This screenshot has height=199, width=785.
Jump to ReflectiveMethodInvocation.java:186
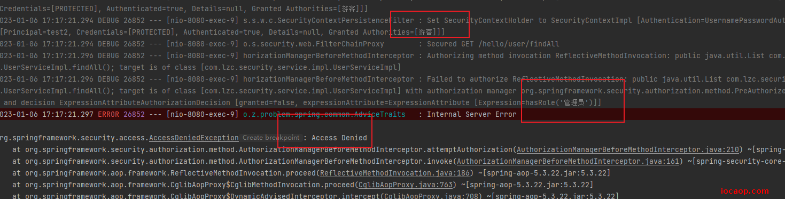395,173
